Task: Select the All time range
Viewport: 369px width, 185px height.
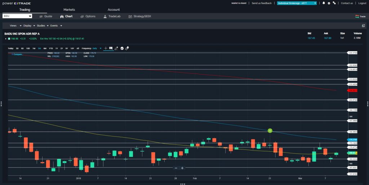Action: (x=78, y=48)
